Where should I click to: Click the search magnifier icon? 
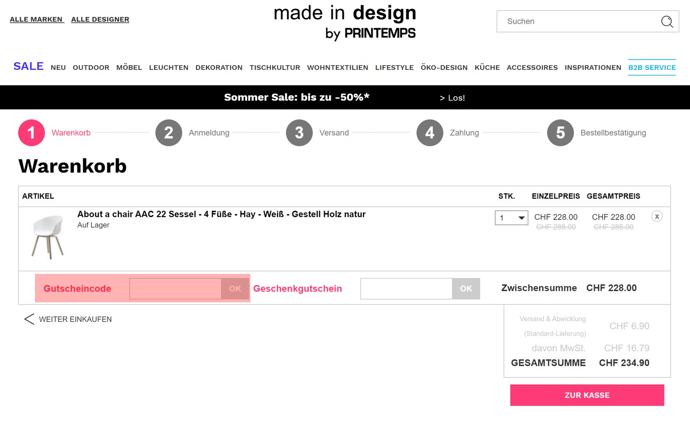pos(667,21)
